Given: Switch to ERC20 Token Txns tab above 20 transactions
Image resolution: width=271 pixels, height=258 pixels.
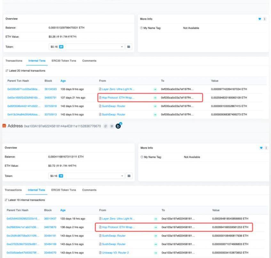Looking at the screenshot, I should (64, 61).
